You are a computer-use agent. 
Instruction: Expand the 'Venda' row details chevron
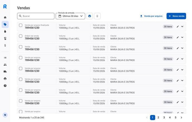pos(182,48)
